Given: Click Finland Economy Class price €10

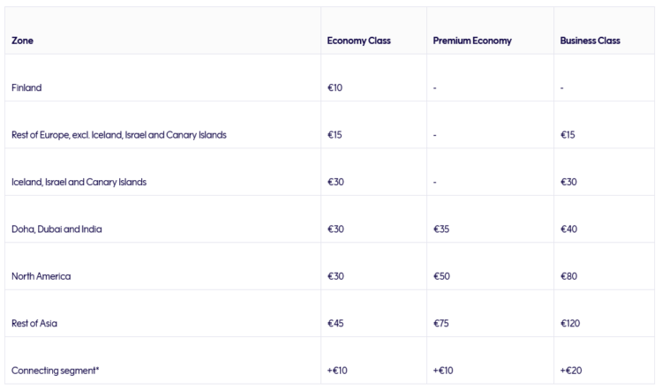Looking at the screenshot, I should [335, 87].
